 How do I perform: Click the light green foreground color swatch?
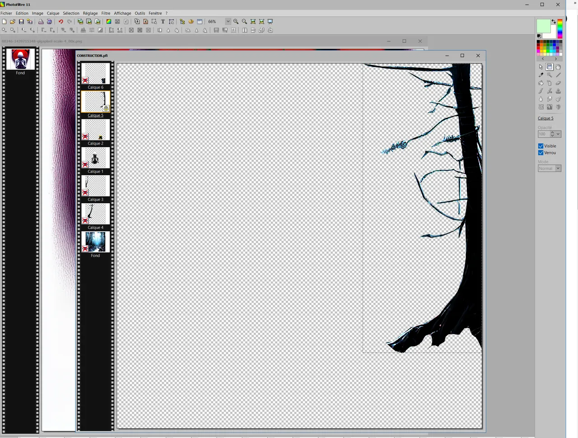tap(543, 26)
